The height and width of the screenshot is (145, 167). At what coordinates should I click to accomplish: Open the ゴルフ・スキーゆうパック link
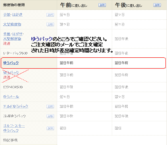[14, 128]
